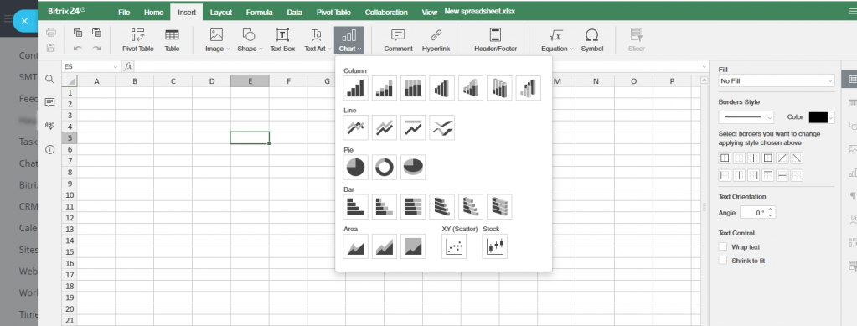Insert a Hyperlink
This screenshot has width=857, height=326.
(436, 40)
